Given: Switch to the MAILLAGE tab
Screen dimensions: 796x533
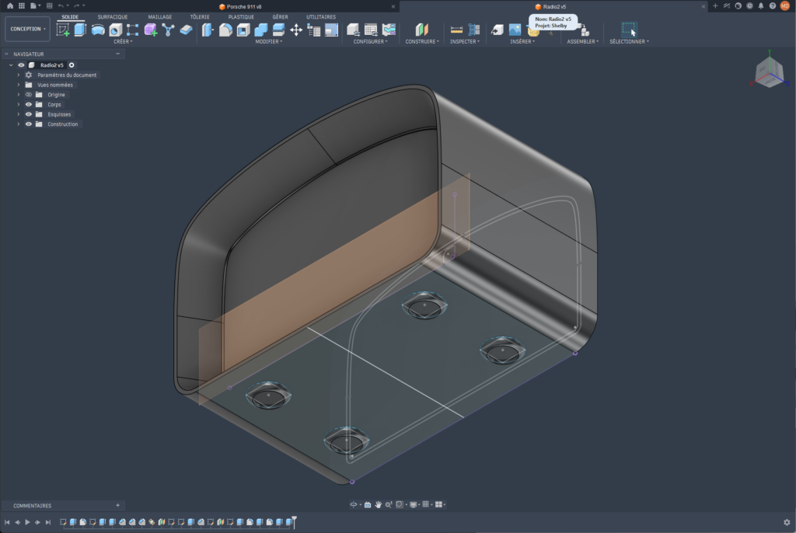Looking at the screenshot, I should [x=160, y=17].
